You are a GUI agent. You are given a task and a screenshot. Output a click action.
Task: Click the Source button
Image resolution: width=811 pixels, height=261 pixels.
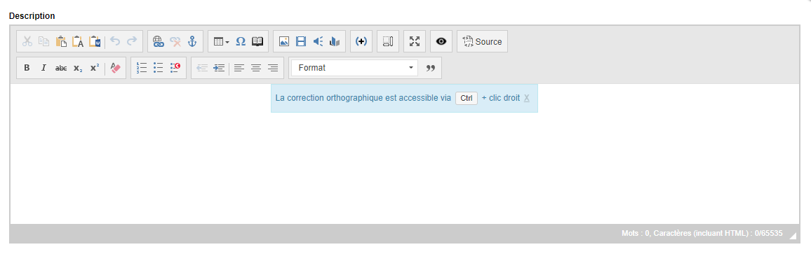pos(482,42)
